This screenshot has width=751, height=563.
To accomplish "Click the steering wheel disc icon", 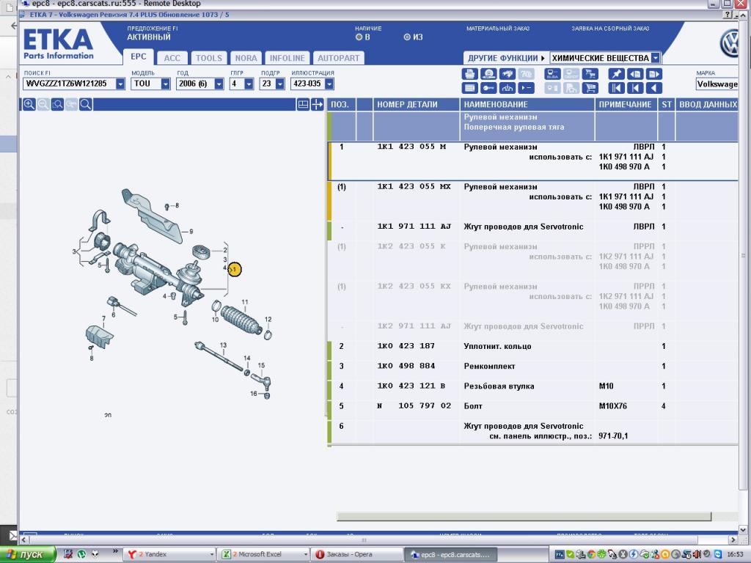I will click(x=488, y=74).
